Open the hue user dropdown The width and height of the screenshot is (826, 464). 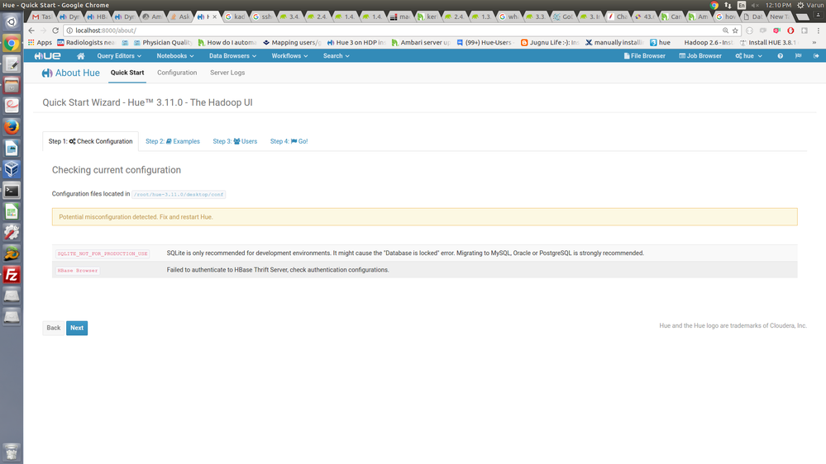coord(748,56)
